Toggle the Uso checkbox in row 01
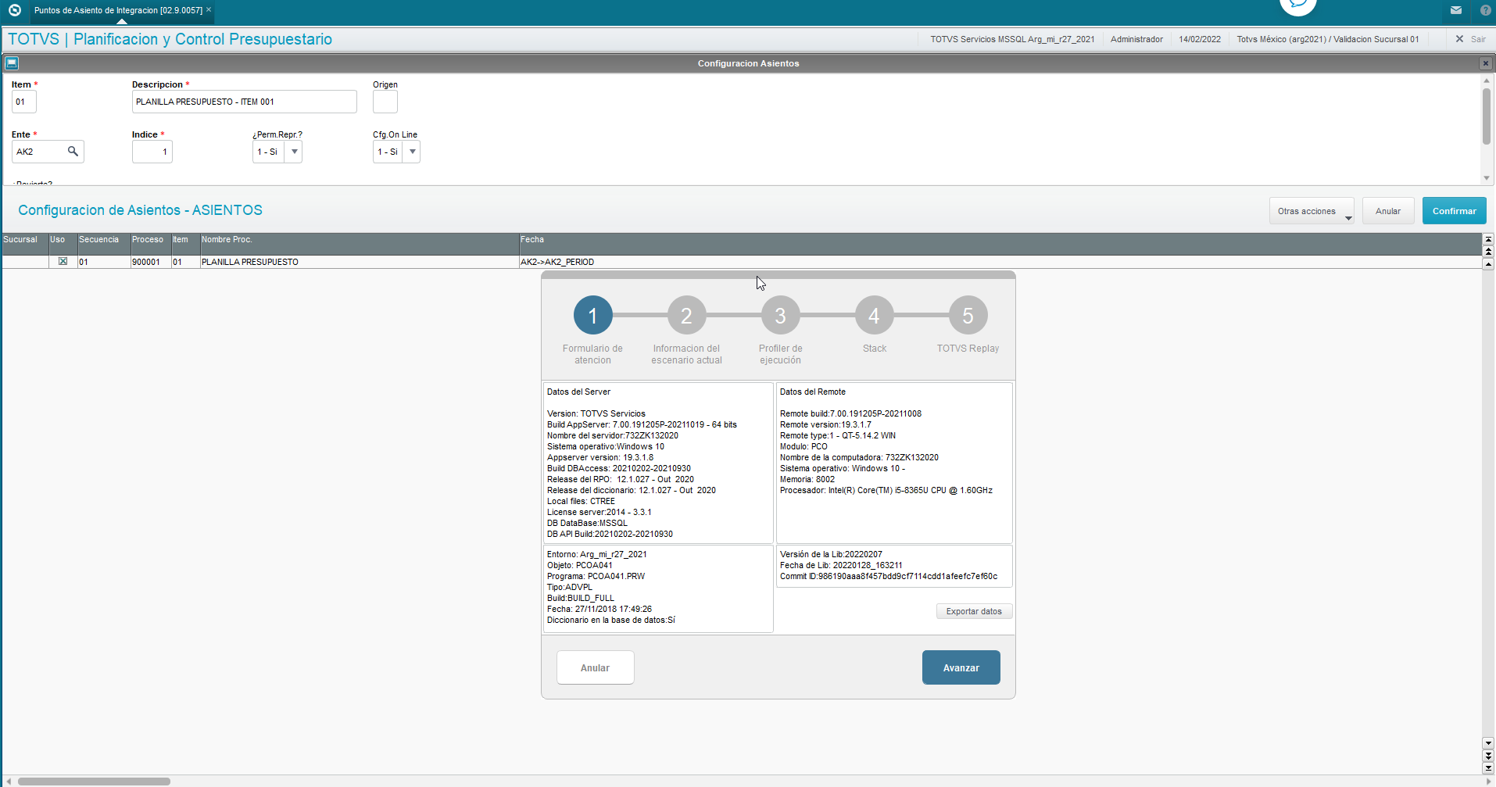1496x787 pixels. [x=63, y=262]
